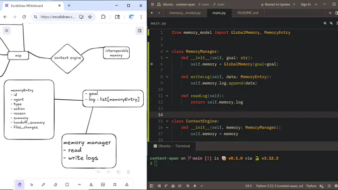
Task: Click the trash delete icon on whiteboard
Action: [128, 172]
